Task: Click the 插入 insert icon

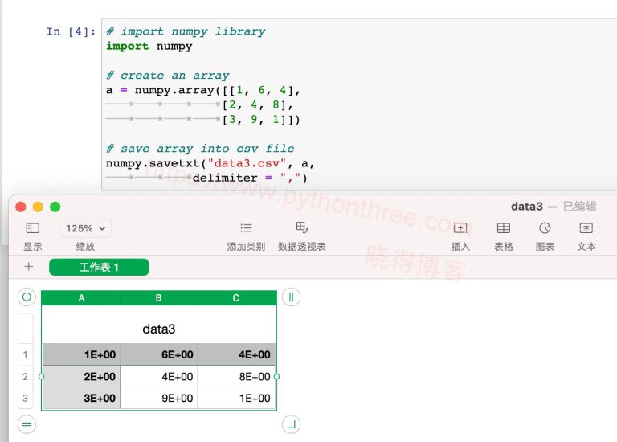Action: 460,228
